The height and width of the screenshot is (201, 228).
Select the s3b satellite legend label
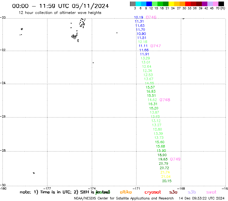tap(192, 192)
